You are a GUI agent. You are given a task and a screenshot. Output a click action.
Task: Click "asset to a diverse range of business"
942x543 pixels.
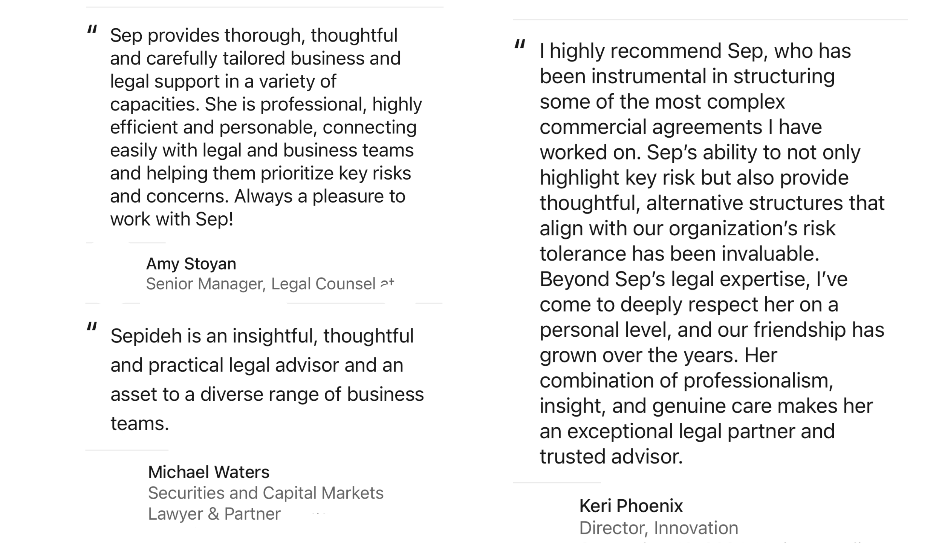coord(267,394)
